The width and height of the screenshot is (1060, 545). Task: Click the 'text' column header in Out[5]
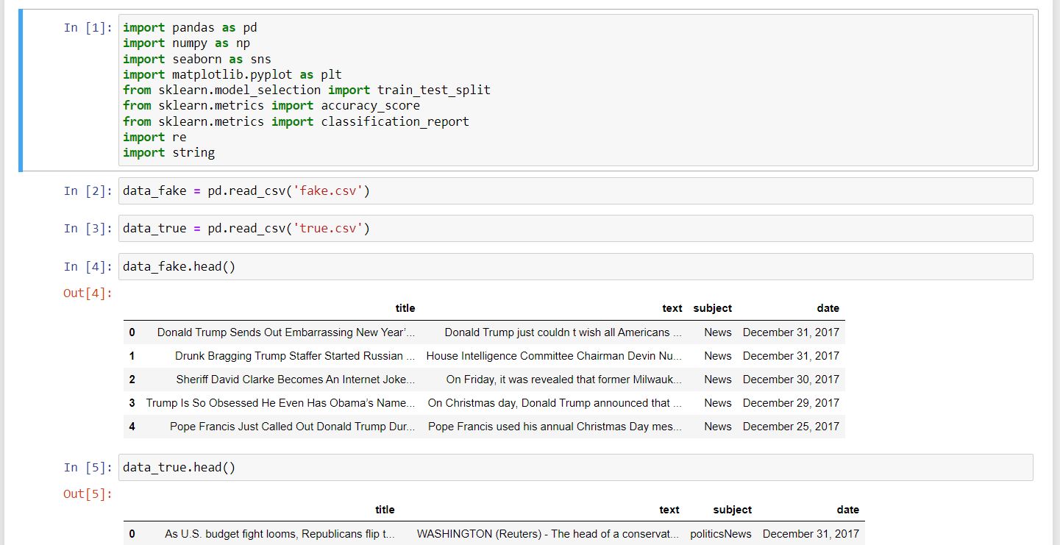669,510
